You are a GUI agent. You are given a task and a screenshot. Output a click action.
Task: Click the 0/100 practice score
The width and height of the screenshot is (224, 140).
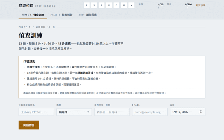(188, 5)
